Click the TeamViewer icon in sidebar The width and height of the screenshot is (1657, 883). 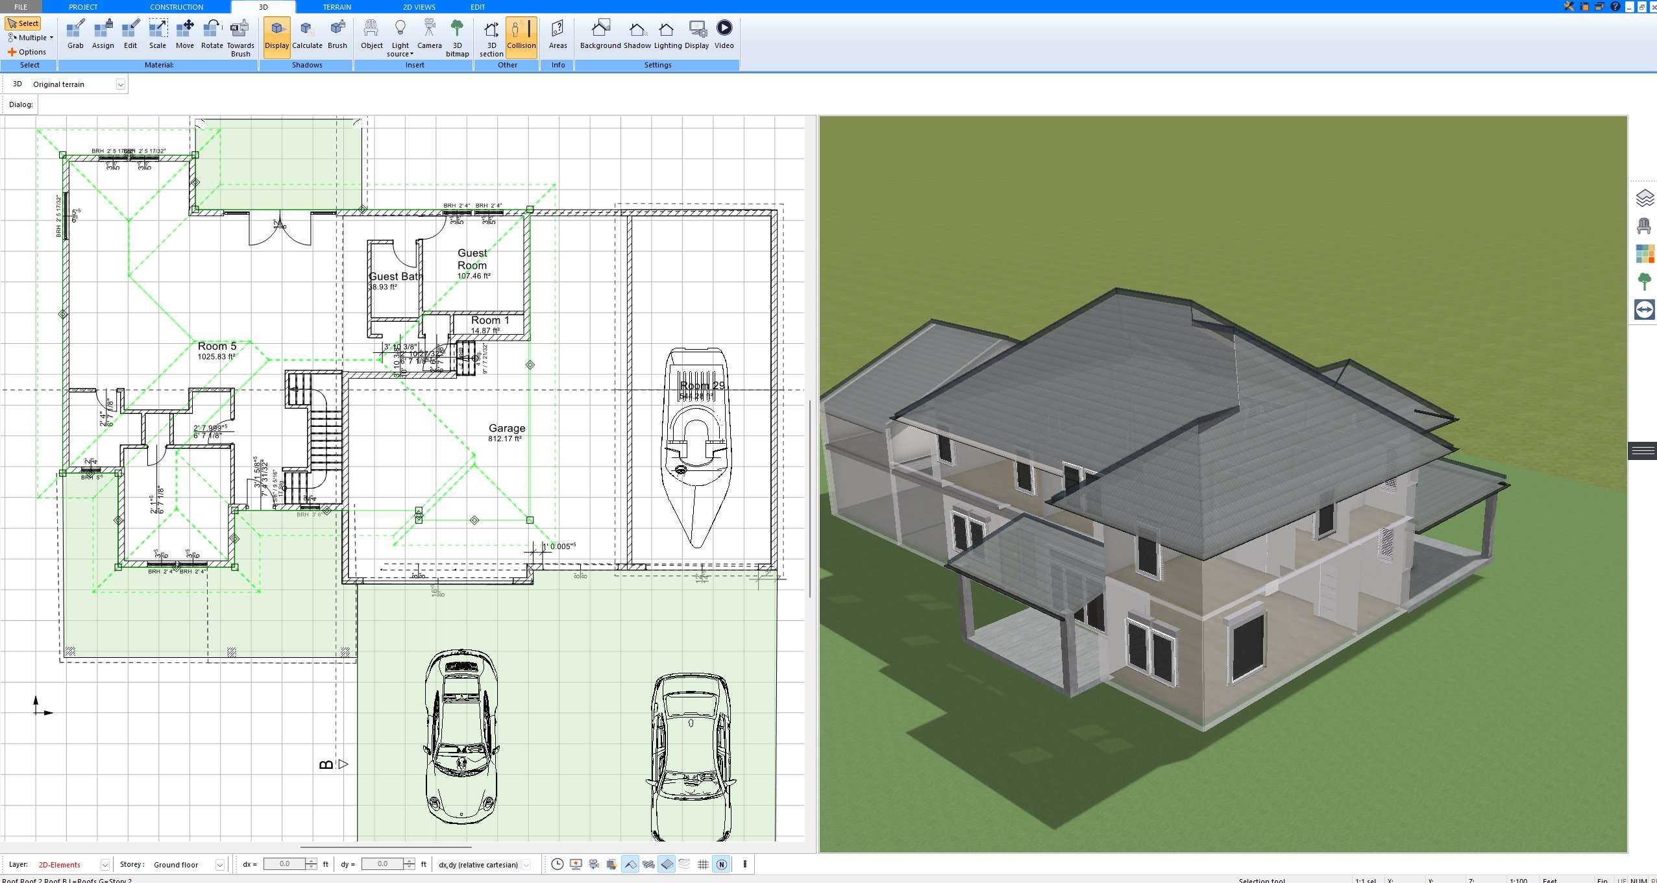(x=1645, y=309)
